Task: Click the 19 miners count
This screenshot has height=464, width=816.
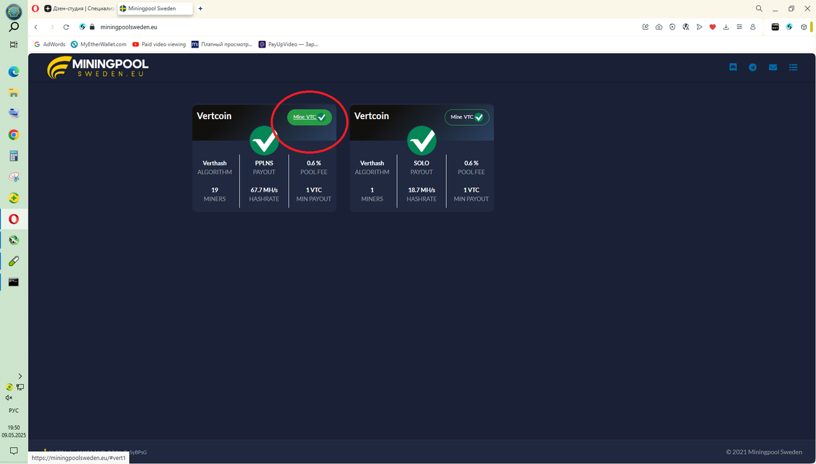Action: pos(215,190)
